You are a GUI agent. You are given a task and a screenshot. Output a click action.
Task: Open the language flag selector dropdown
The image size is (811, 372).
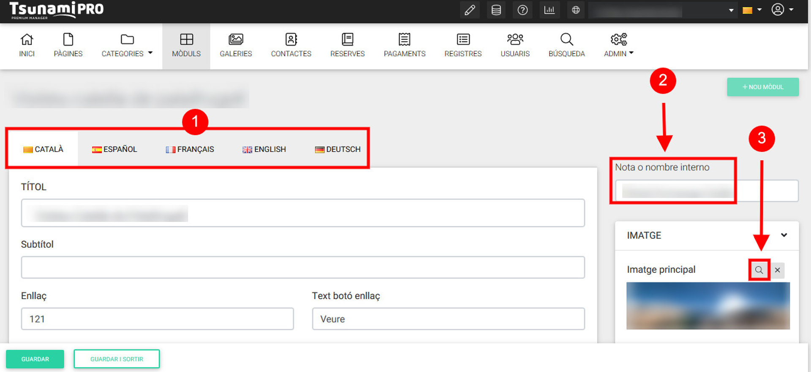(752, 10)
